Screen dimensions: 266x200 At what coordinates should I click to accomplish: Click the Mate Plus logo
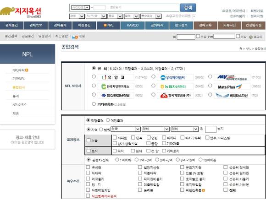tap(232, 86)
